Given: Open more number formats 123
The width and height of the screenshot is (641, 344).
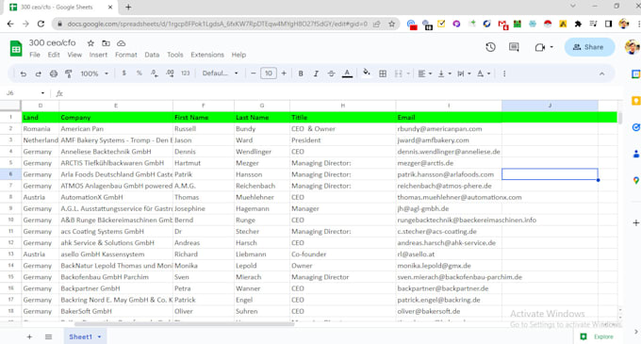Looking at the screenshot, I should coord(185,74).
